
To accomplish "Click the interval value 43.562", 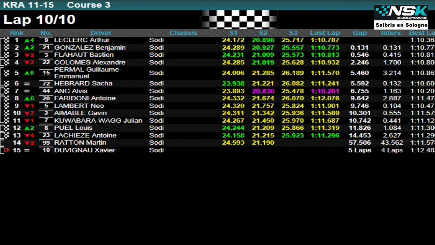I will (x=392, y=143).
